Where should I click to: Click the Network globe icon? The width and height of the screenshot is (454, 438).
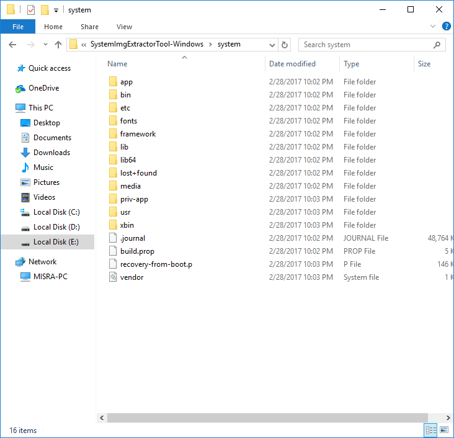20,262
